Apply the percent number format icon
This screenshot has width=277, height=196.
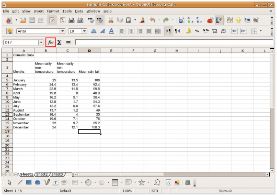(x=197, y=31)
